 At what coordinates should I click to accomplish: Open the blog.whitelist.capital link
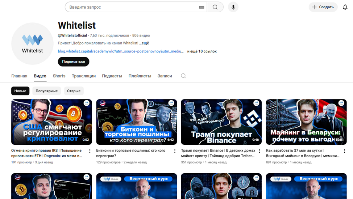[121, 51]
